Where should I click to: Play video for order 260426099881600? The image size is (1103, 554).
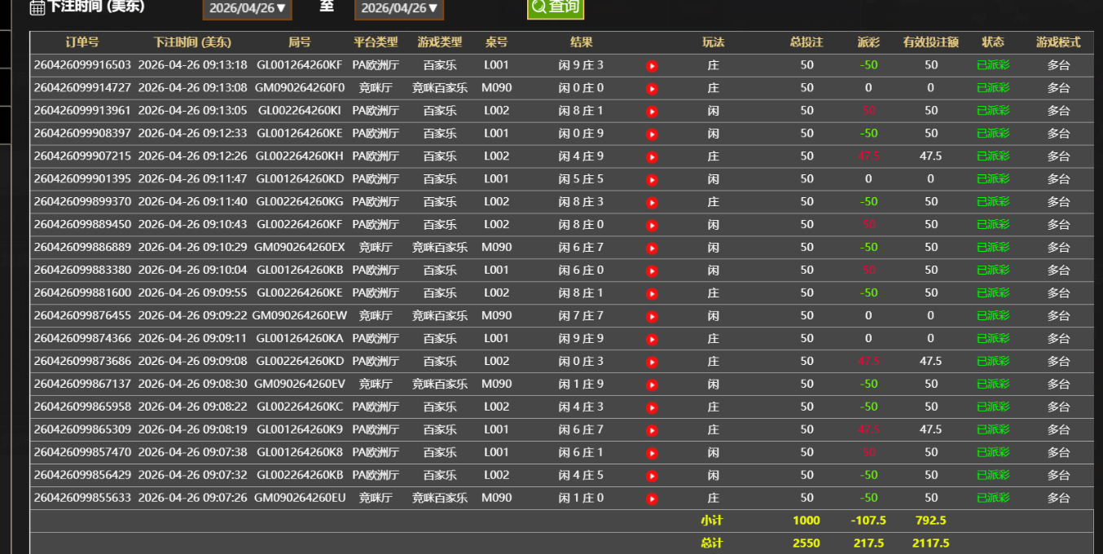click(x=652, y=294)
